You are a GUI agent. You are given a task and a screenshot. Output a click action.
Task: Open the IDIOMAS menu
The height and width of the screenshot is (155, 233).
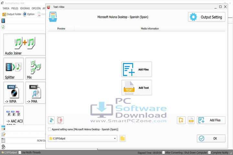click(25, 8)
